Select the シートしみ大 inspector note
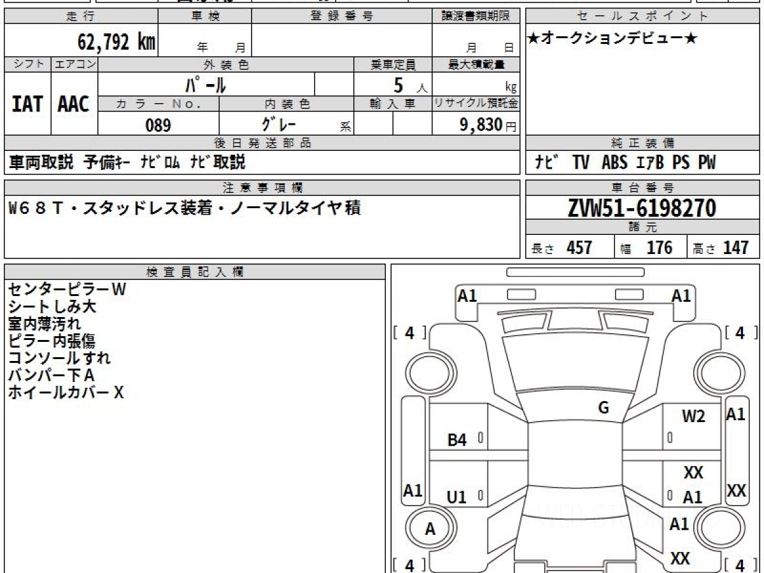764x573 pixels. 52,306
